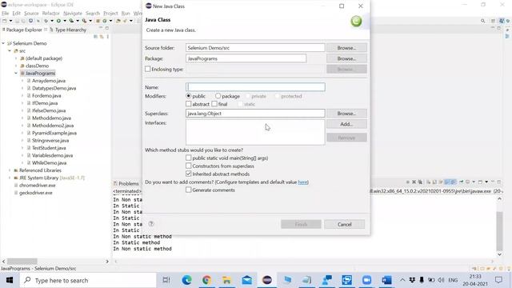This screenshot has width=512, height=288.
Task: Click the Remove Launch icon in Console toolbar
Action: 414,182
